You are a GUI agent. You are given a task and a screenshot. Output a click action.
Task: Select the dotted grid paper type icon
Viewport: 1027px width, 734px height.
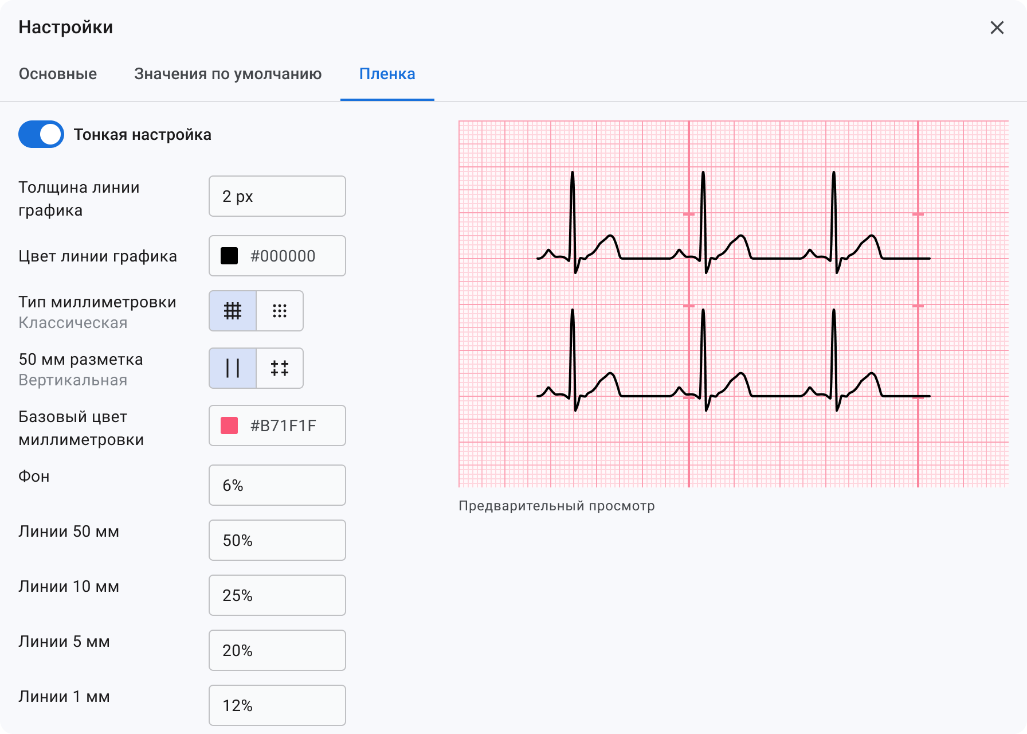pyautogui.click(x=280, y=311)
